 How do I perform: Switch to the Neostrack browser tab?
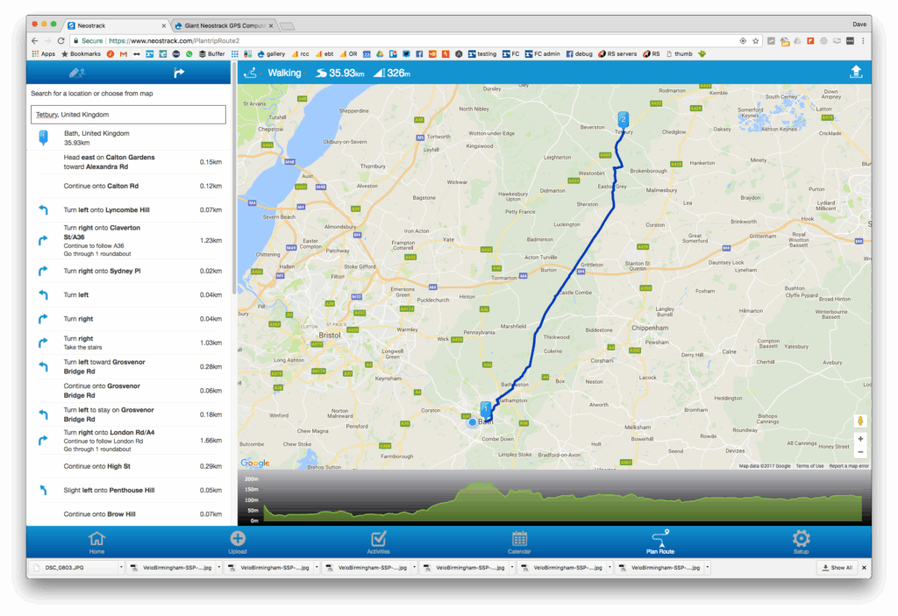pos(115,25)
